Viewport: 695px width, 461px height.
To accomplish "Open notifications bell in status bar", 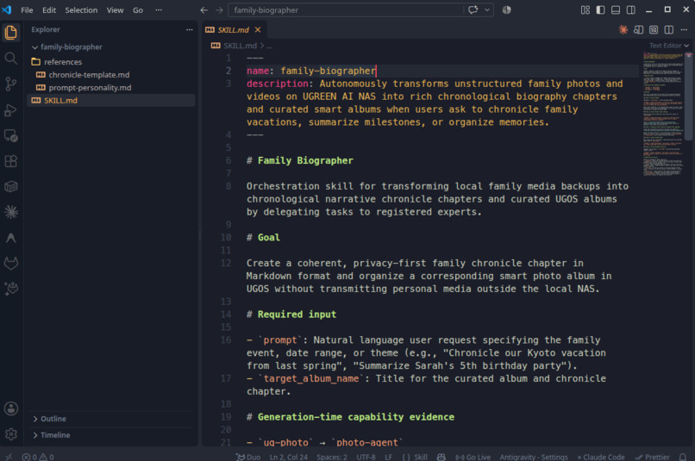I will pos(683,457).
